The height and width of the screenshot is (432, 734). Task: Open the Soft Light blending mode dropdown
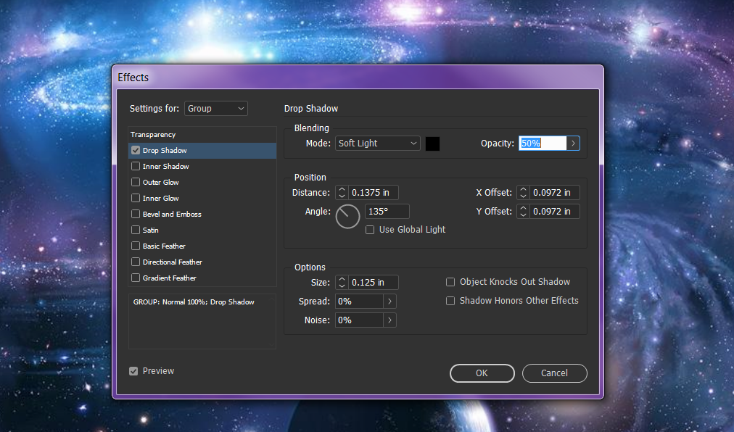click(377, 144)
